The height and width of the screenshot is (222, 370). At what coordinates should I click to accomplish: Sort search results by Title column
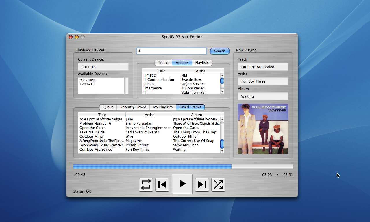tap(162, 71)
